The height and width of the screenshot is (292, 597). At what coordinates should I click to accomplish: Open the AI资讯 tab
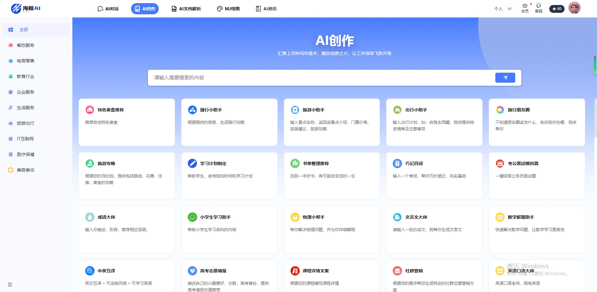[266, 9]
